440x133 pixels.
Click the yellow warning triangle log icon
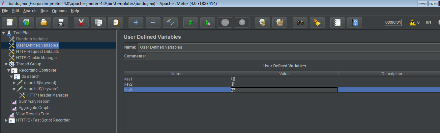click(412, 22)
